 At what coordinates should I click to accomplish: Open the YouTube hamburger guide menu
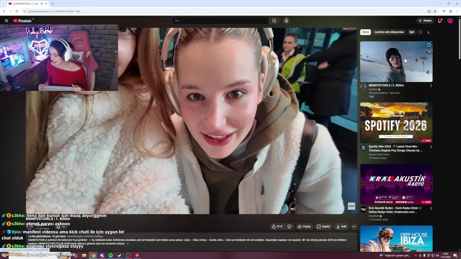click(6, 21)
